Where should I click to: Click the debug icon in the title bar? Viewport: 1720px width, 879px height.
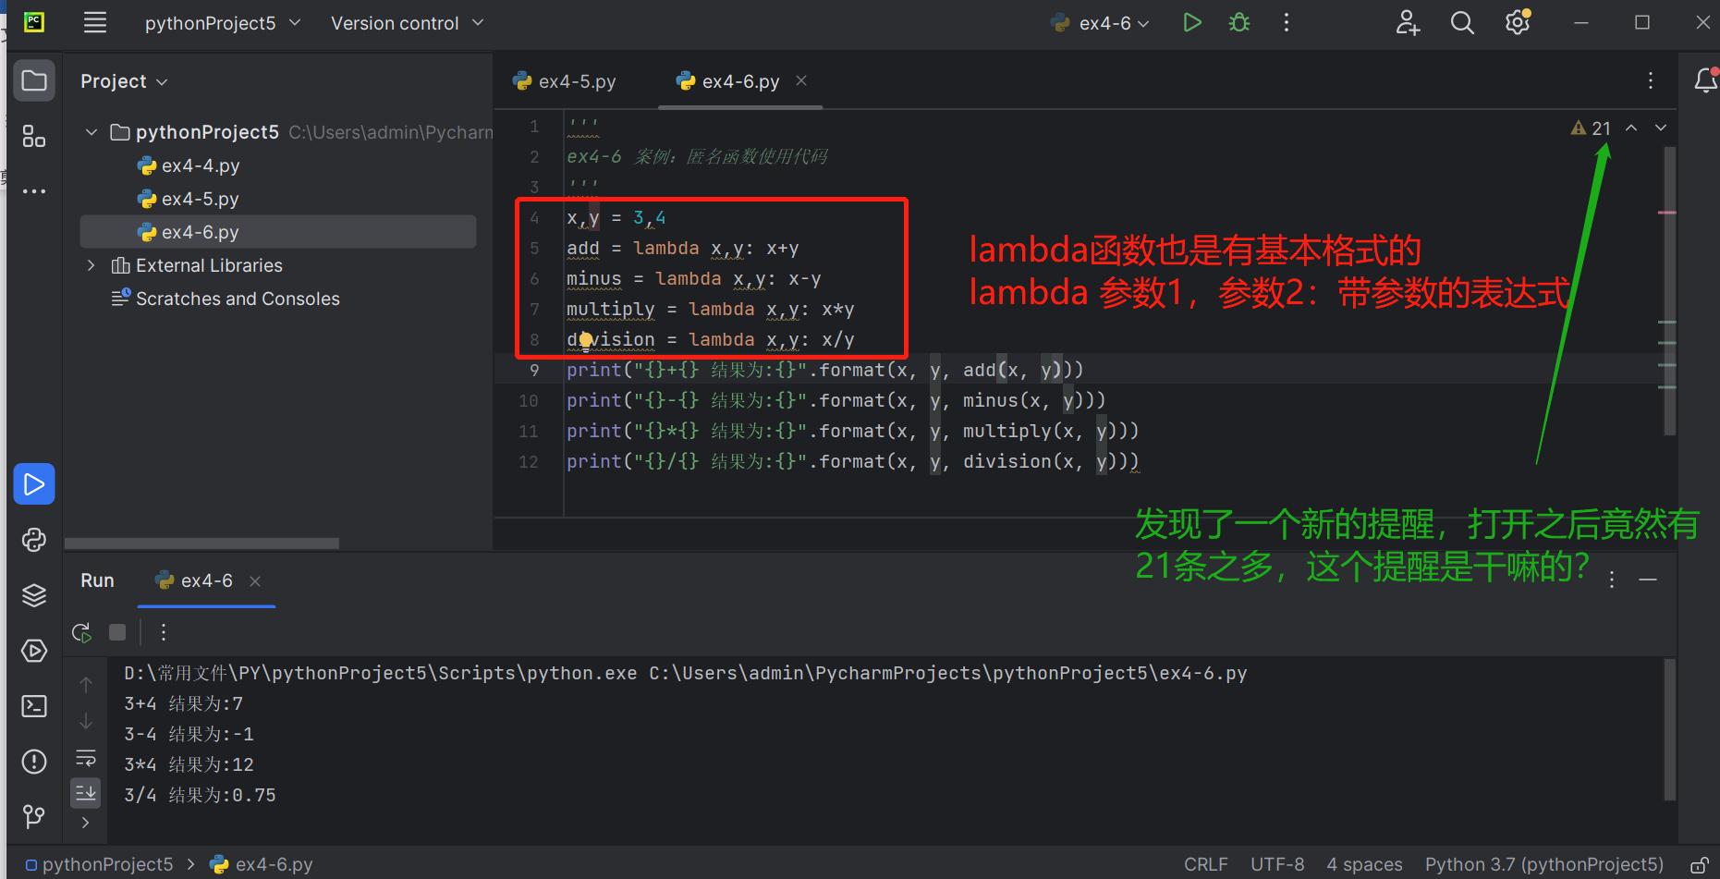coord(1238,22)
